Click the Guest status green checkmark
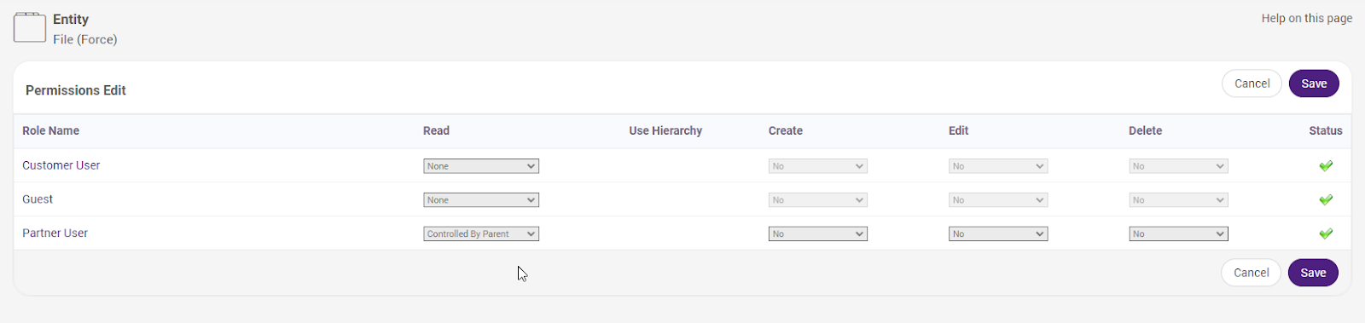1365x323 pixels. [1326, 200]
